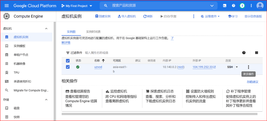Open the help question mark icon in the header
The image size is (267, 121).
click(x=233, y=6)
